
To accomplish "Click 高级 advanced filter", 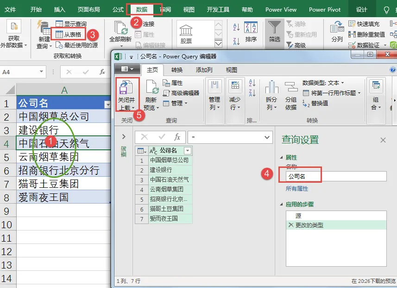I will coord(296,45).
